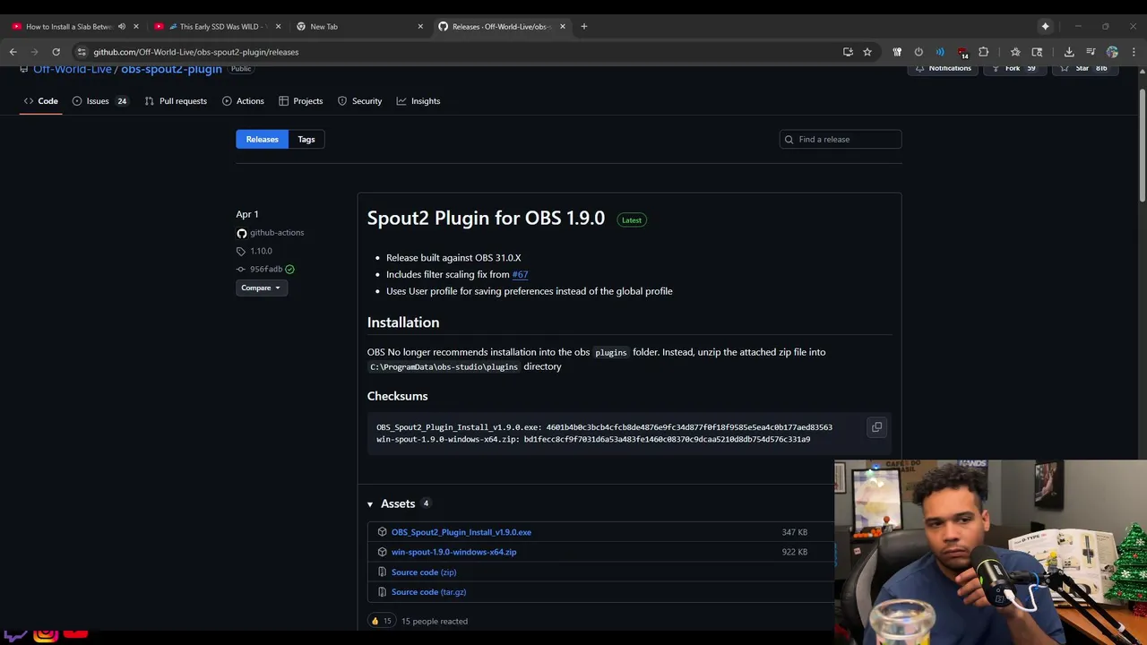This screenshot has width=1147, height=645.
Task: Switch to the Tags view
Action: tap(306, 139)
